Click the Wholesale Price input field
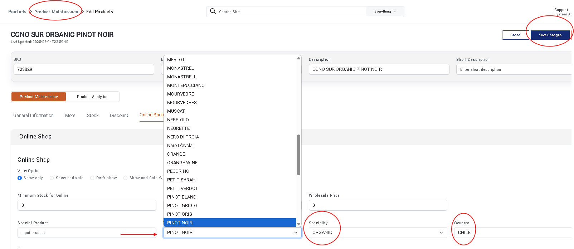The image size is (574, 249). (378, 205)
